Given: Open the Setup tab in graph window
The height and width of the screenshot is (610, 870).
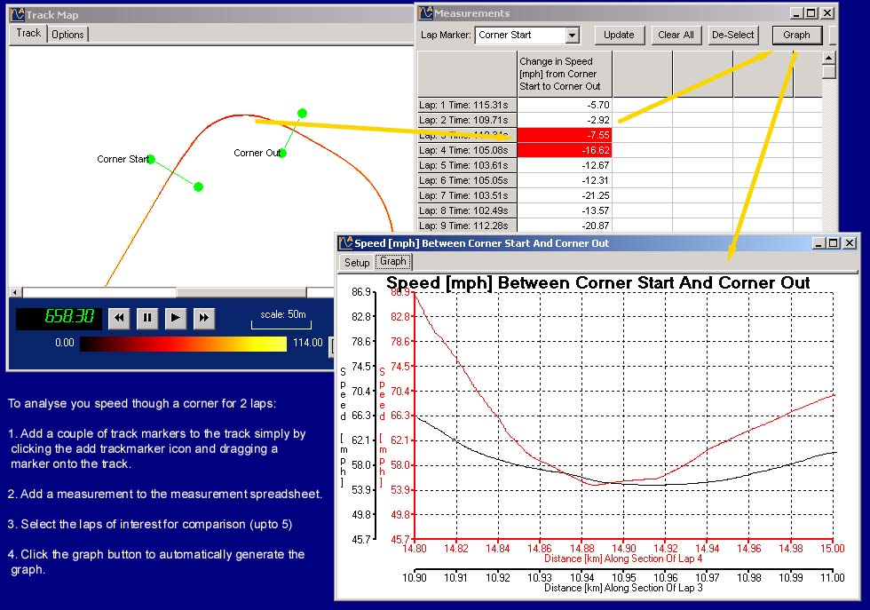Looking at the screenshot, I should (357, 263).
